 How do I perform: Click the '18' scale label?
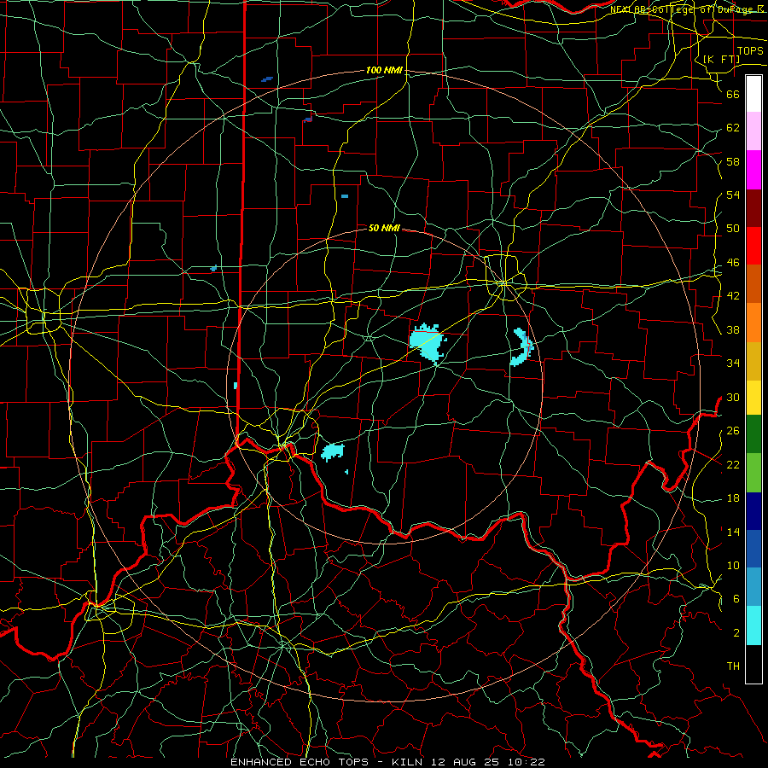pos(733,498)
